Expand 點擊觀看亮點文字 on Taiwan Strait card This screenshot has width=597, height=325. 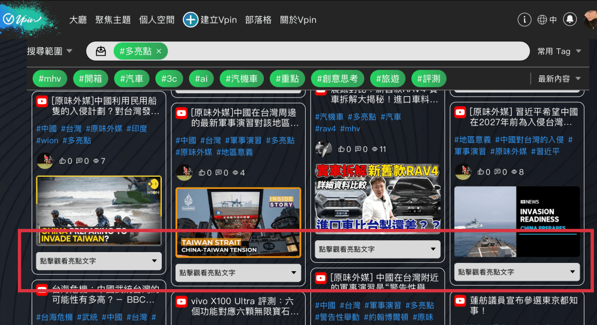[238, 273]
